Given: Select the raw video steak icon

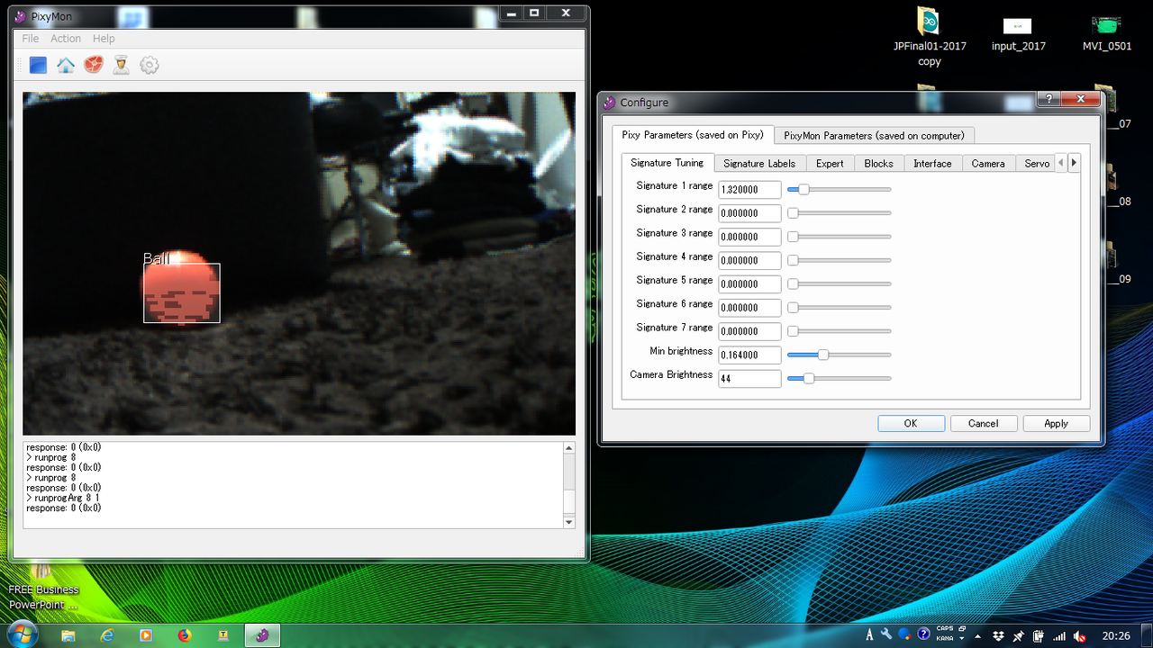Looking at the screenshot, I should (x=94, y=65).
